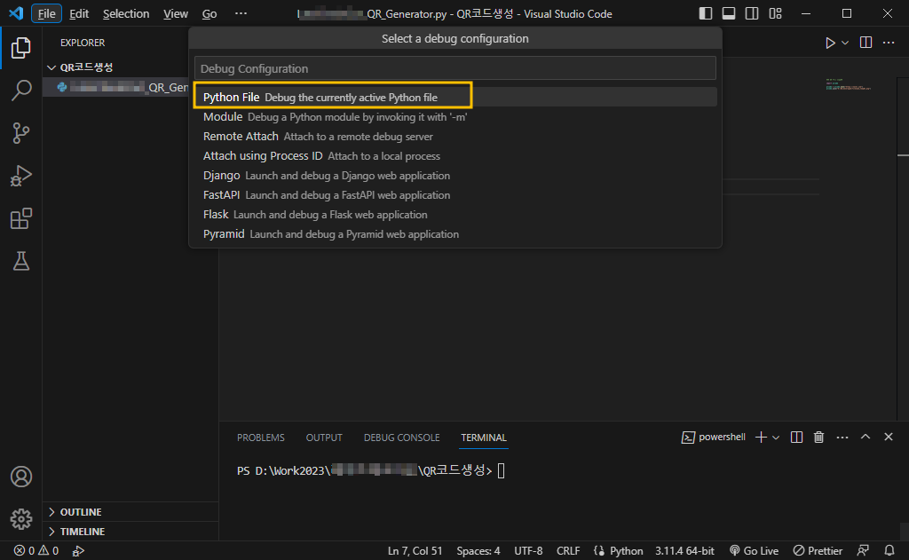Open the Accounts menu icon
This screenshot has width=909, height=560.
[21, 477]
